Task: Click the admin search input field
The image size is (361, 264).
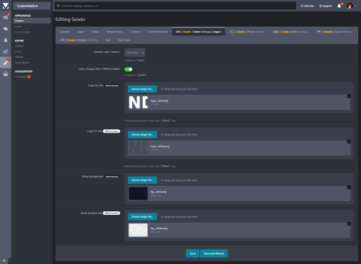Action: tap(175, 6)
